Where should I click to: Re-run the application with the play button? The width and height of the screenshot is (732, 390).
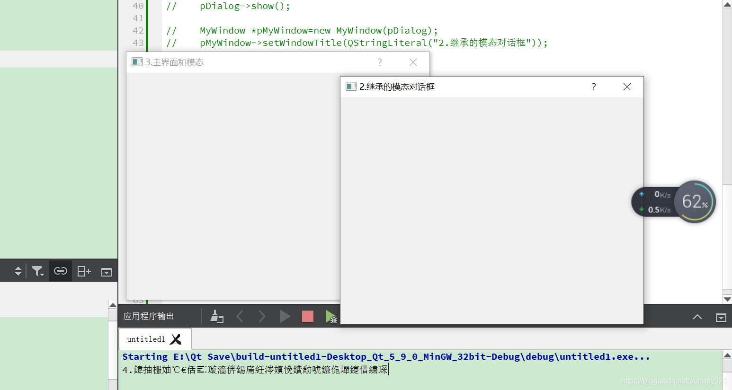pyautogui.click(x=285, y=316)
